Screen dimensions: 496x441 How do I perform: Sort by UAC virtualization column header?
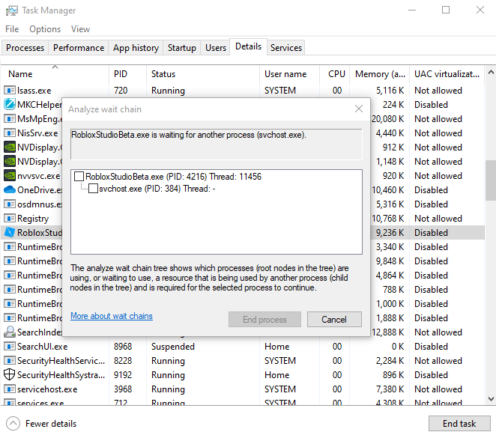(x=447, y=74)
